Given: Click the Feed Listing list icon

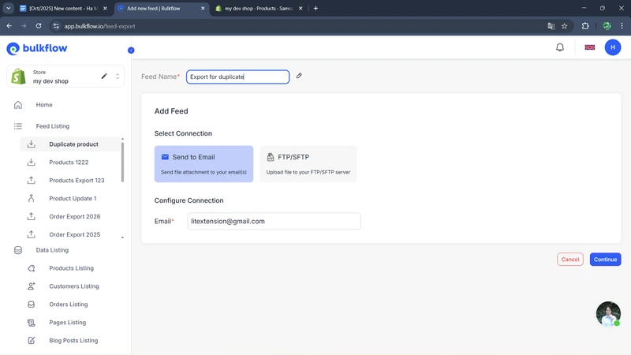Looking at the screenshot, I should pyautogui.click(x=18, y=126).
